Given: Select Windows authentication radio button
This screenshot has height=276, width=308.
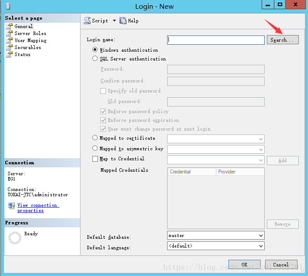Looking at the screenshot, I should coord(95,50).
